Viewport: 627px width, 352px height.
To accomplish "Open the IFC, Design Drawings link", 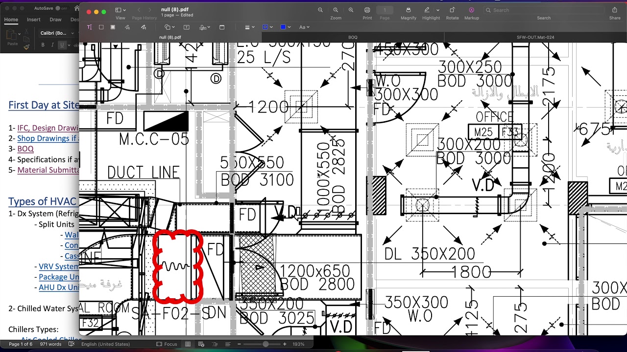I will (x=48, y=128).
